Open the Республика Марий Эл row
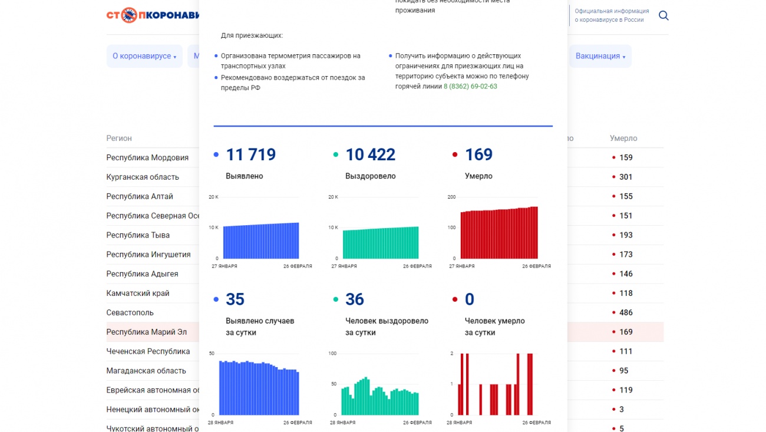The image size is (766, 432). 146,332
